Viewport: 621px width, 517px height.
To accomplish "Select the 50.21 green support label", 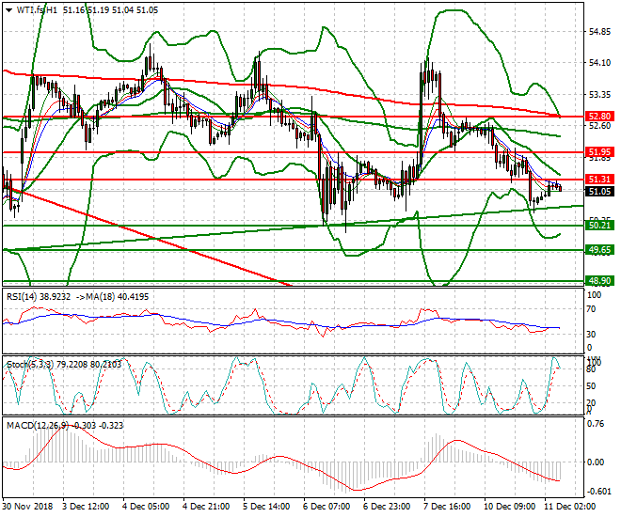I will tap(600, 226).
